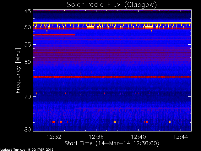Viewport: 201px width, 151px height.
Task: Click the 12:32 time tick label
Action: pyautogui.click(x=54, y=137)
